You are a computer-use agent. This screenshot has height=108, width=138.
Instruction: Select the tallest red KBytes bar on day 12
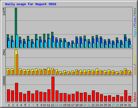tap(53, 89)
